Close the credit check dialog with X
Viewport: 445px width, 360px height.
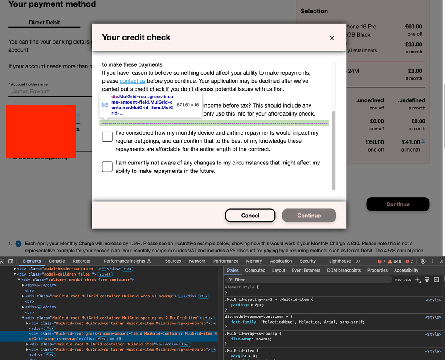pos(331,38)
